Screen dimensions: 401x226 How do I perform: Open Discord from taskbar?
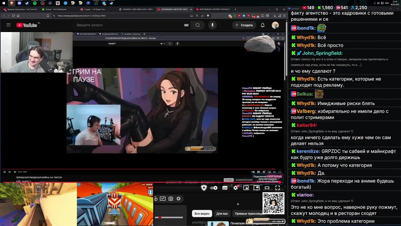(x=19, y=3)
